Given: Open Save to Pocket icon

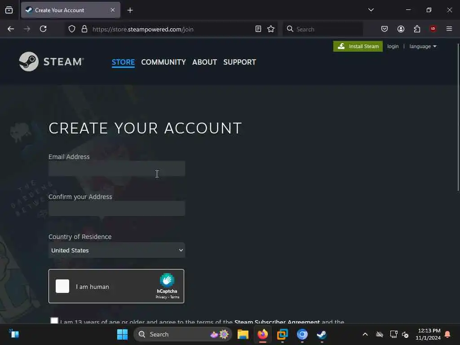Looking at the screenshot, I should [x=385, y=29].
